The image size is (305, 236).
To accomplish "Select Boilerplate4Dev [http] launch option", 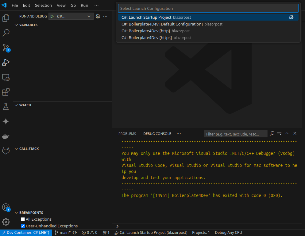I will point(208,31).
